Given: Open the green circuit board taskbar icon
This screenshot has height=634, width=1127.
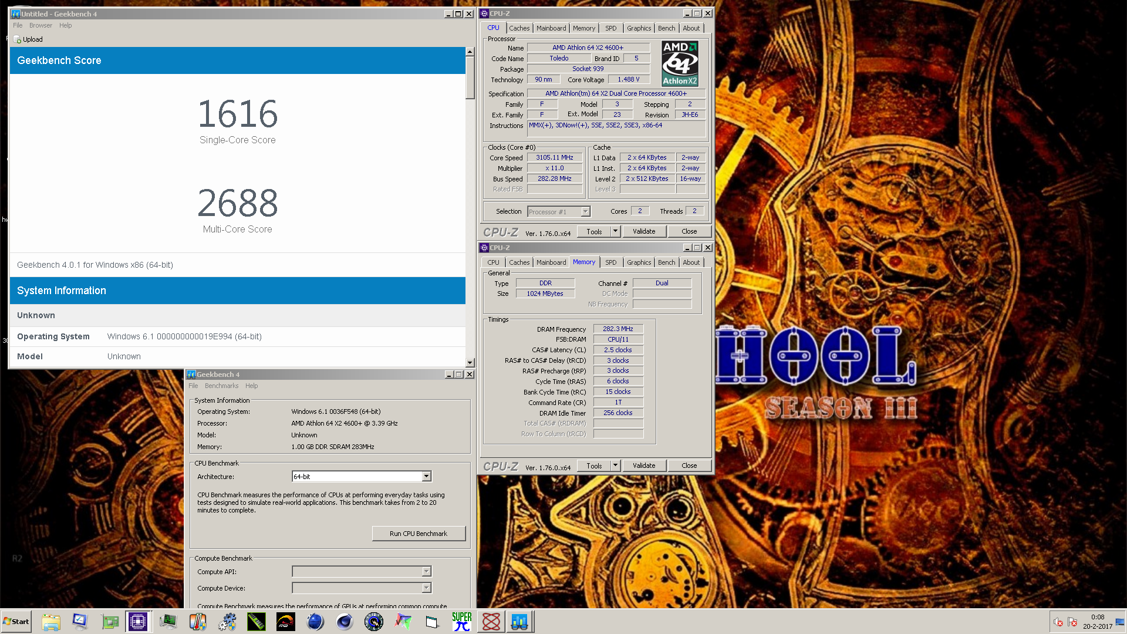Looking at the screenshot, I should (x=110, y=622).
